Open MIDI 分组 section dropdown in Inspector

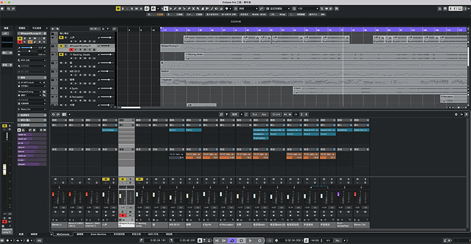pyautogui.click(x=32, y=61)
